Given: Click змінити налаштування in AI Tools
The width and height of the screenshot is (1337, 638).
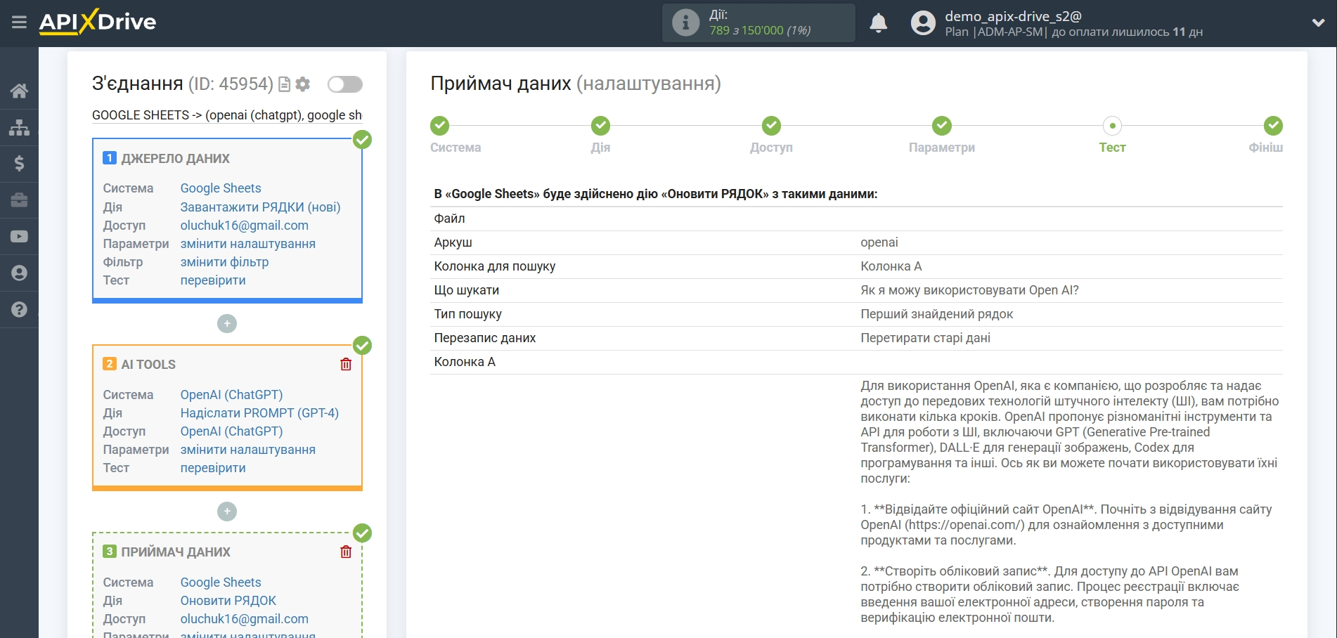Looking at the screenshot, I should [x=248, y=450].
